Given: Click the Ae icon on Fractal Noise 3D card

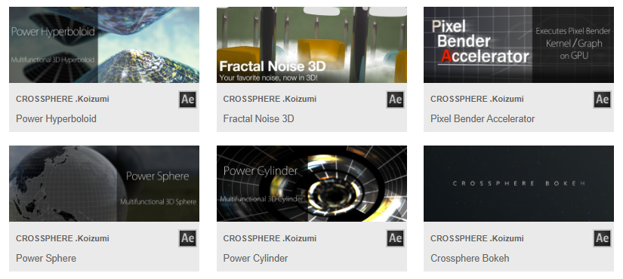Looking at the screenshot, I should click(396, 100).
